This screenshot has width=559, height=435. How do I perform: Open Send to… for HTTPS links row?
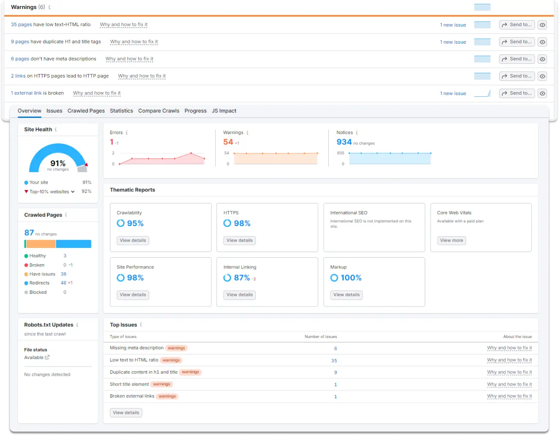point(517,76)
